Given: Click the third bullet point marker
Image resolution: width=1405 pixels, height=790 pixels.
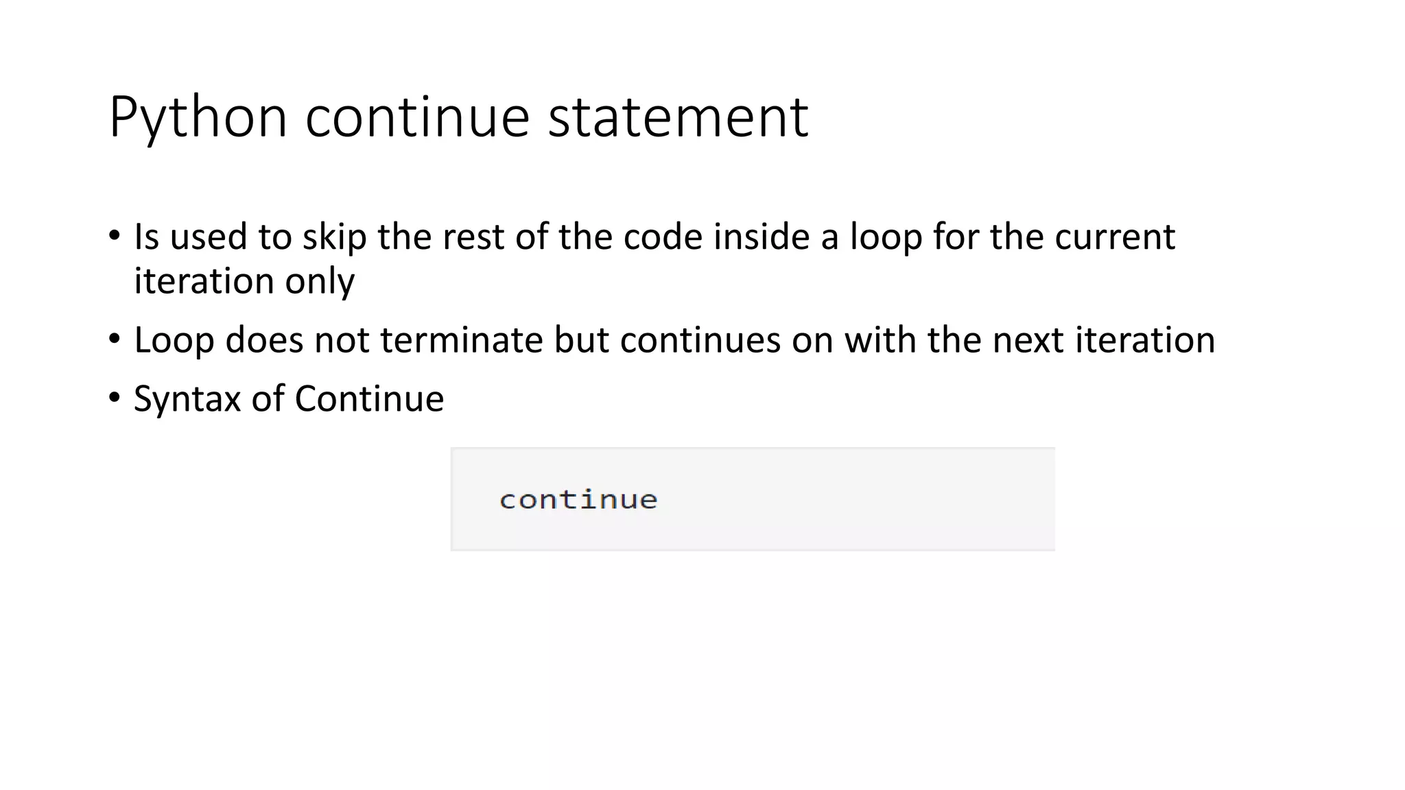Looking at the screenshot, I should (115, 398).
